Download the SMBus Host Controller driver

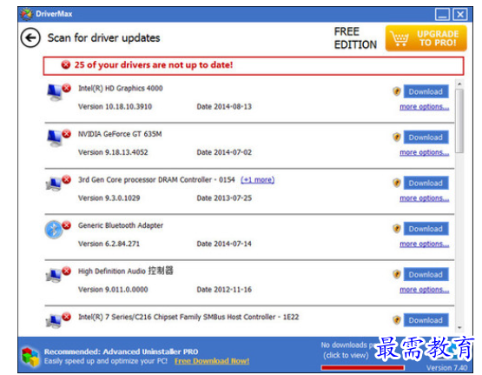pyautogui.click(x=426, y=320)
